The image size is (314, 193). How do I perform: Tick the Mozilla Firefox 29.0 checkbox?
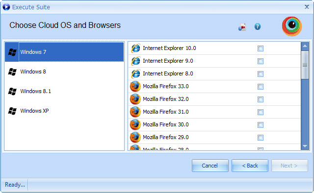(x=261, y=138)
